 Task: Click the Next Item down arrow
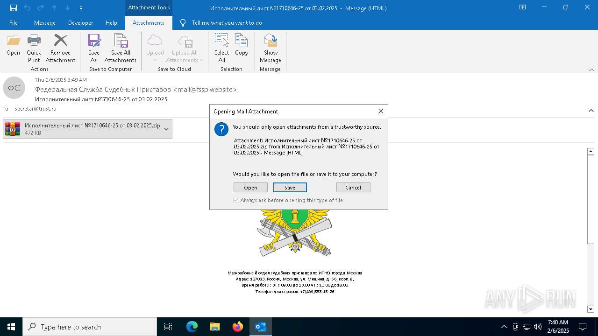(68, 7)
